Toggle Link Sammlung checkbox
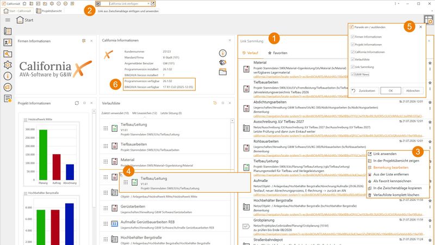The width and height of the screenshot is (435, 245). click(352, 67)
